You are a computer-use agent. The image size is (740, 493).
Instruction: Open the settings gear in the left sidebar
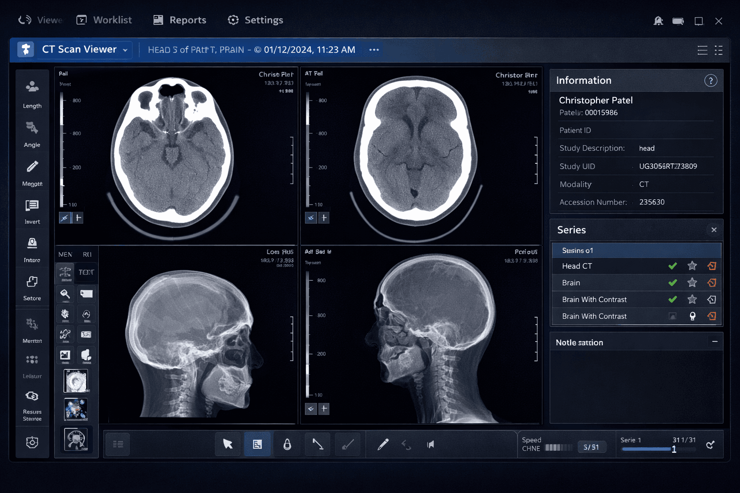[x=32, y=442]
